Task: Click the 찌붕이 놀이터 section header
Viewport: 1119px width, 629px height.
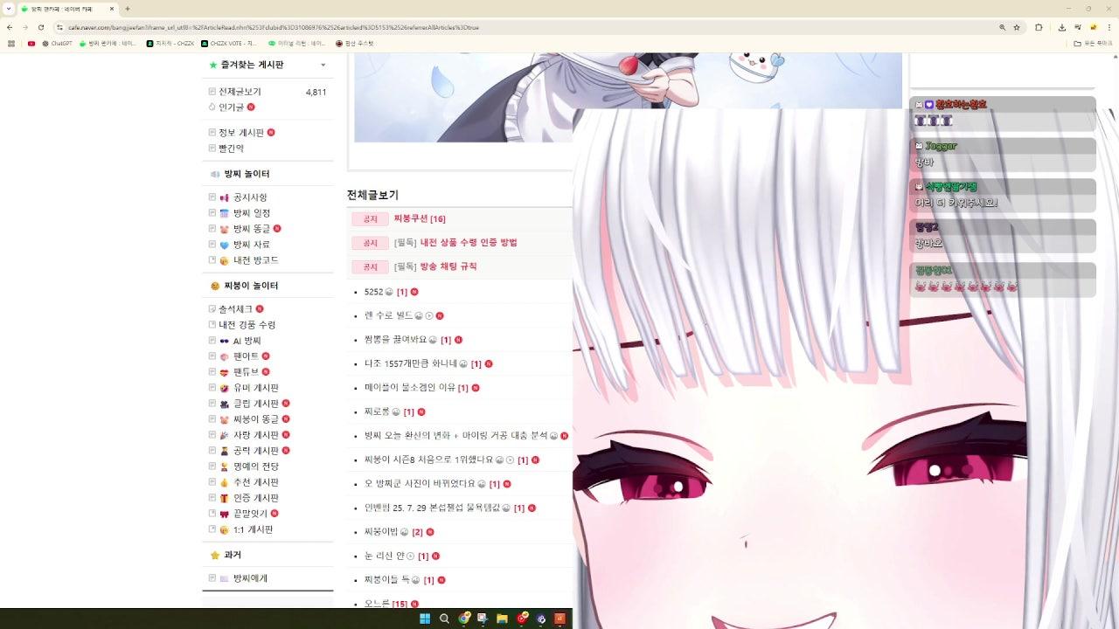Action: (251, 286)
